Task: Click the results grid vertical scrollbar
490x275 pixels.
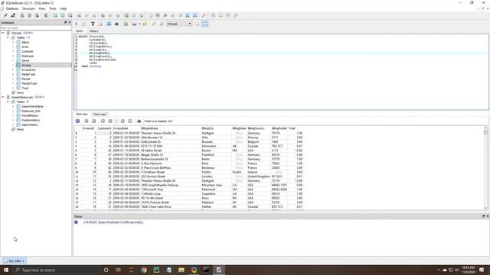Action: [x=485, y=167]
